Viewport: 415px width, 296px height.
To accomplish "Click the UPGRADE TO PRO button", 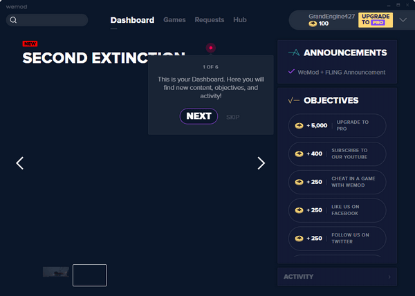I will (x=376, y=20).
